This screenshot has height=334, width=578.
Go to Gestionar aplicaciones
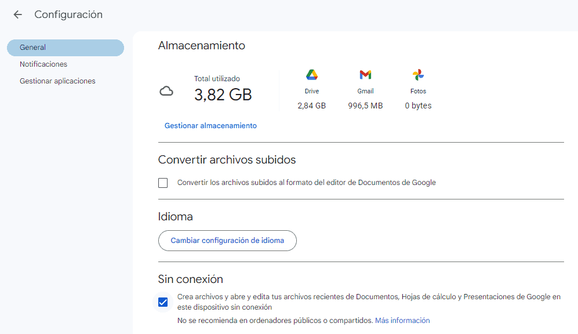[x=57, y=81]
